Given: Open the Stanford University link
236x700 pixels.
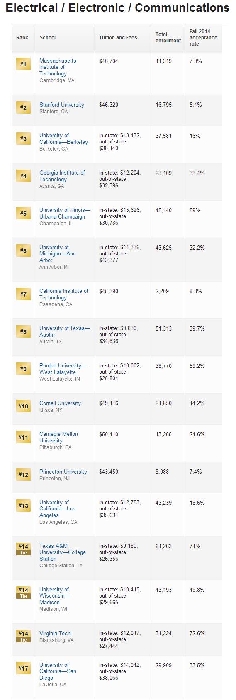Looking at the screenshot, I should click(62, 105).
